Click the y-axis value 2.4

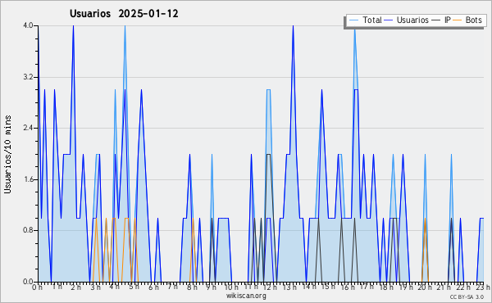tap(28, 128)
